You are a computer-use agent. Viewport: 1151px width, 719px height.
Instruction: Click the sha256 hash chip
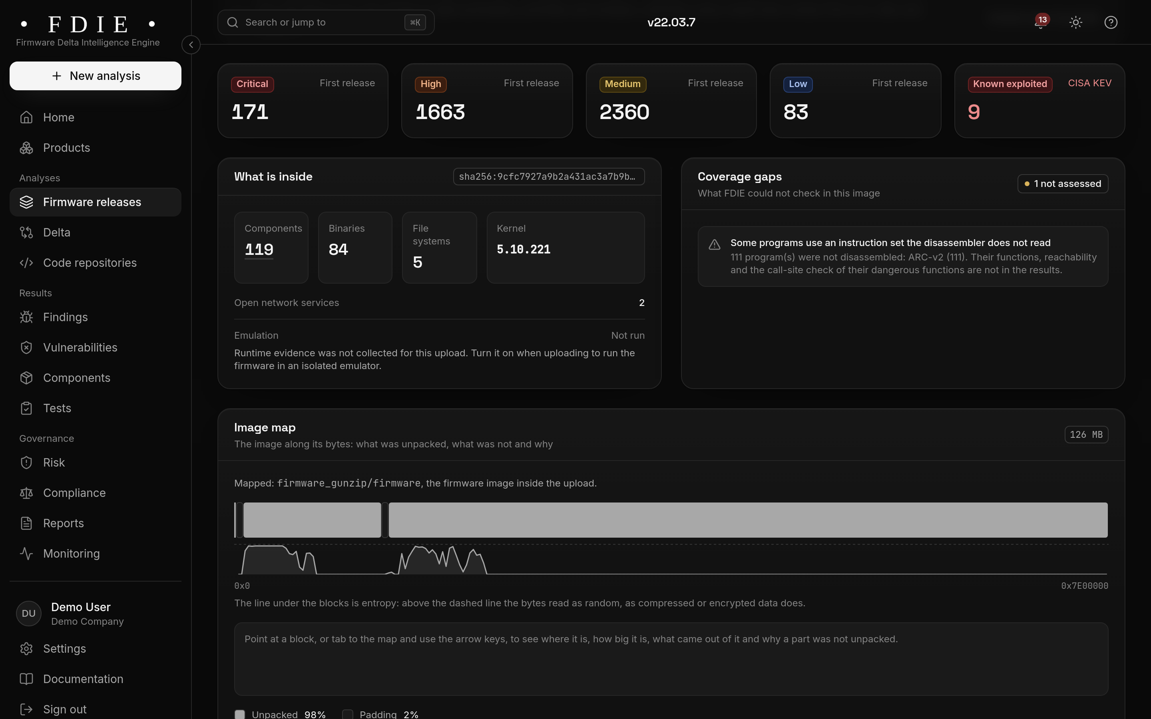549,177
